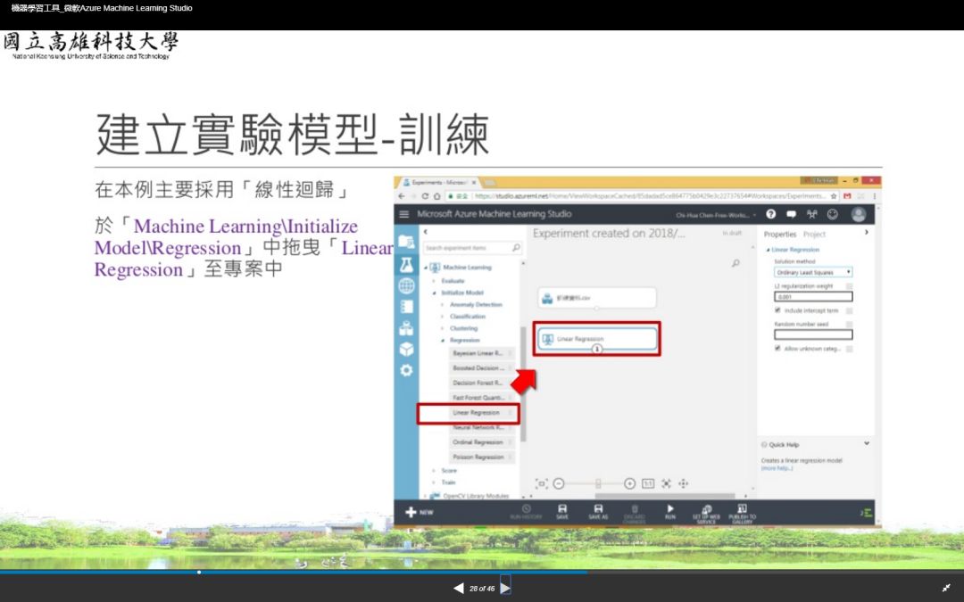Screen dimensions: 964x602
Task: Click the SAVE AS button
Action: 597,512
